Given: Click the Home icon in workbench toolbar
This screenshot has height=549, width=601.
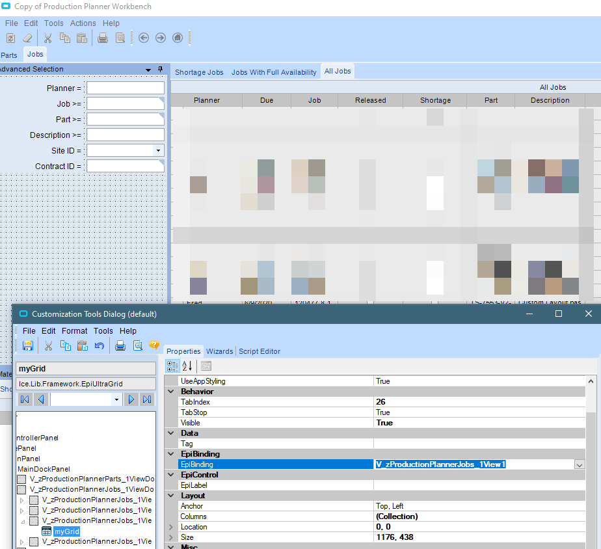Looking at the screenshot, I should (x=178, y=38).
